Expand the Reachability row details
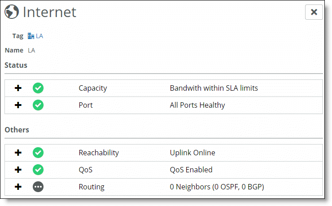Screen dimensions: 332x206 [18, 153]
